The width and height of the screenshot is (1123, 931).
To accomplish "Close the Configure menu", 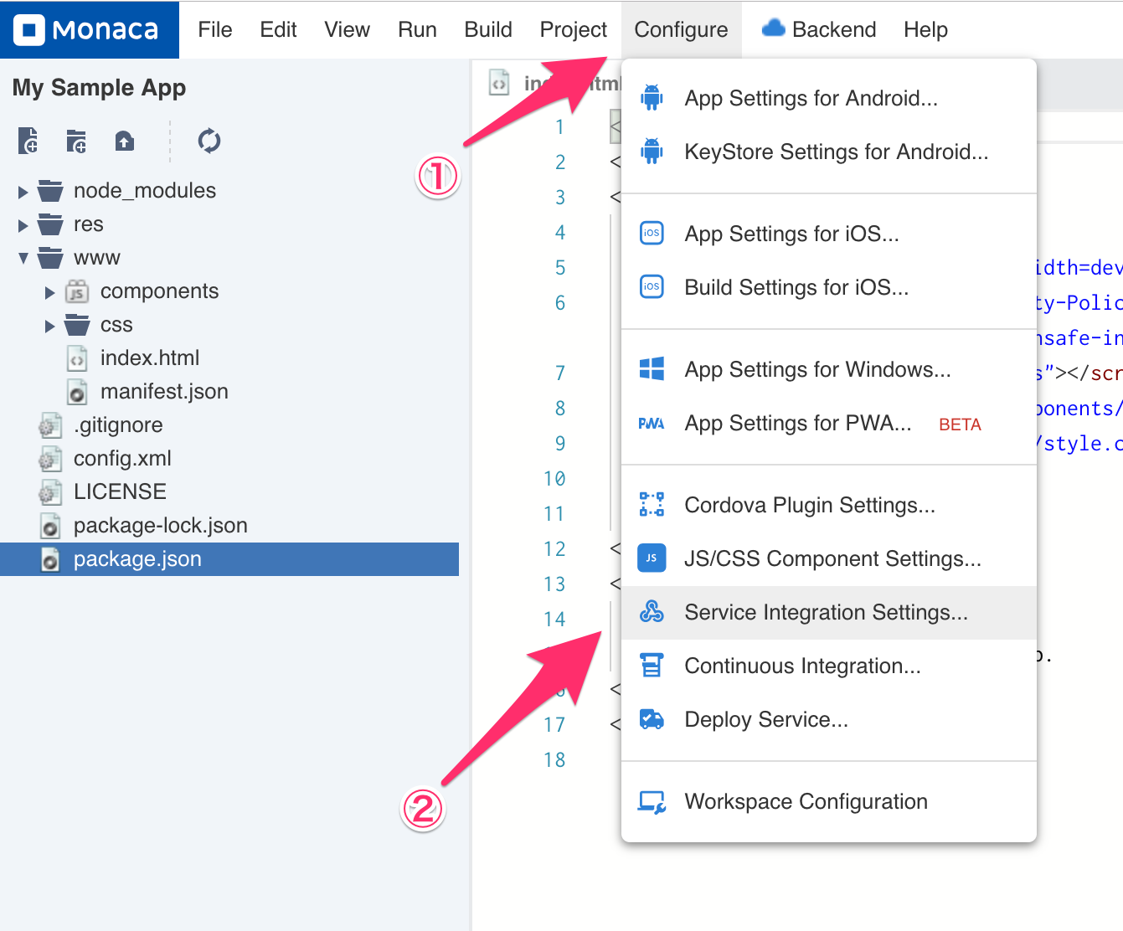I will click(x=681, y=29).
